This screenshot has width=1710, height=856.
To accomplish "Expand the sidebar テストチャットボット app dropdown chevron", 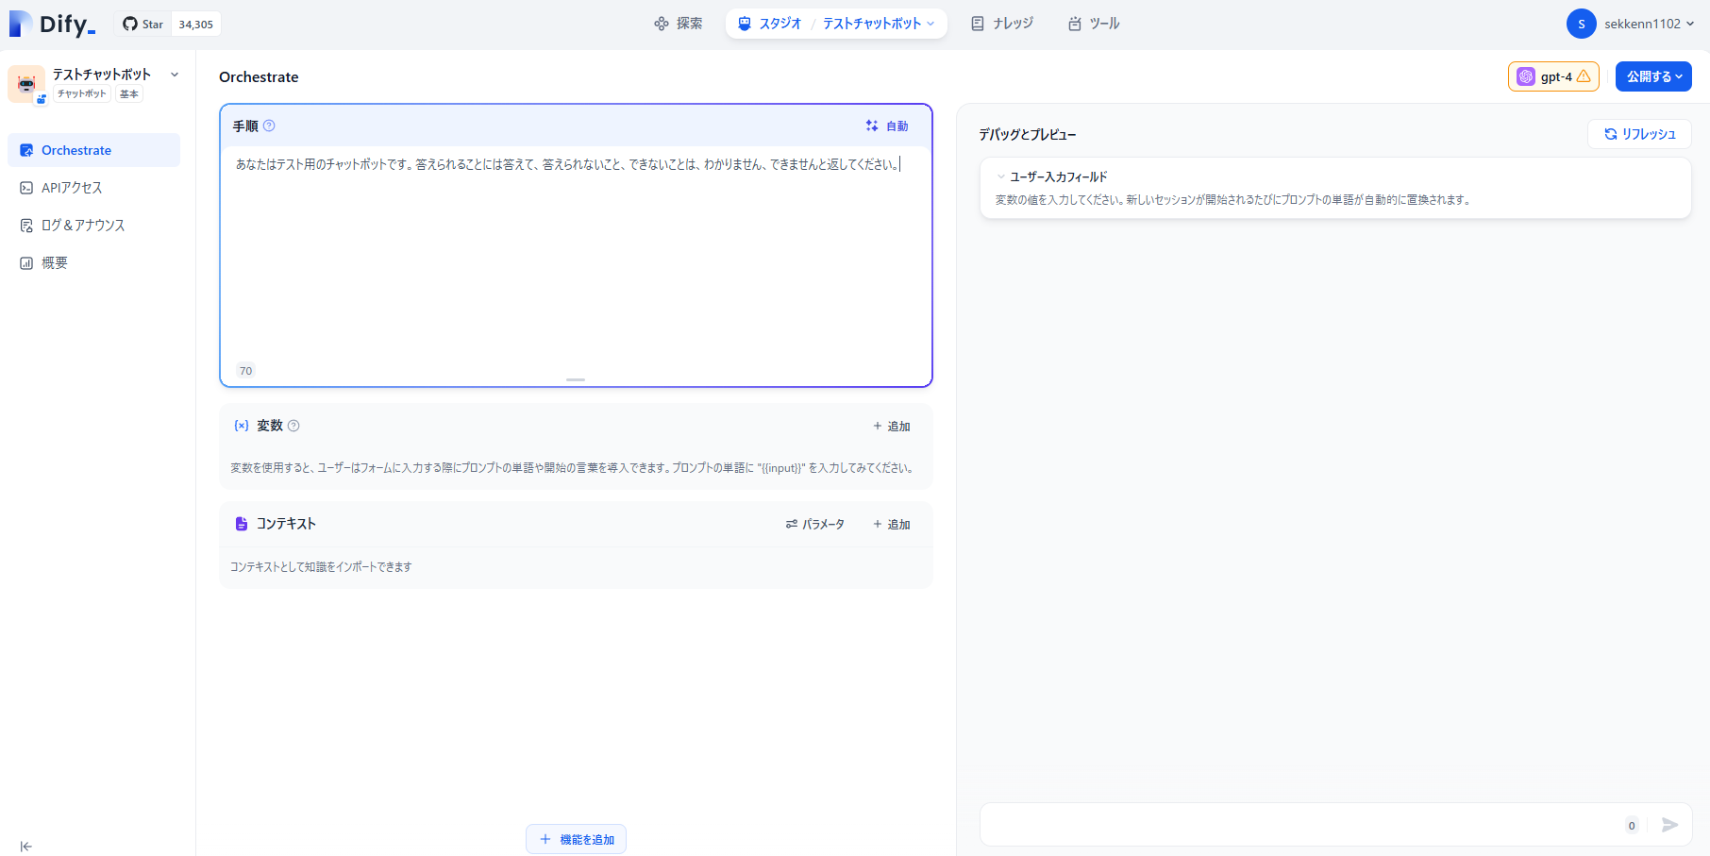I will click(x=175, y=75).
